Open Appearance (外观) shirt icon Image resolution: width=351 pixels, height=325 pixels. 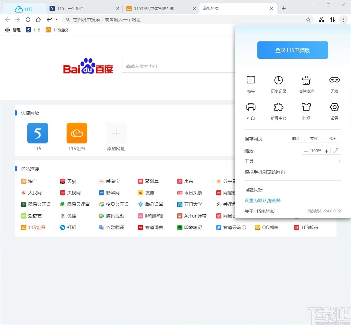pos(306,107)
